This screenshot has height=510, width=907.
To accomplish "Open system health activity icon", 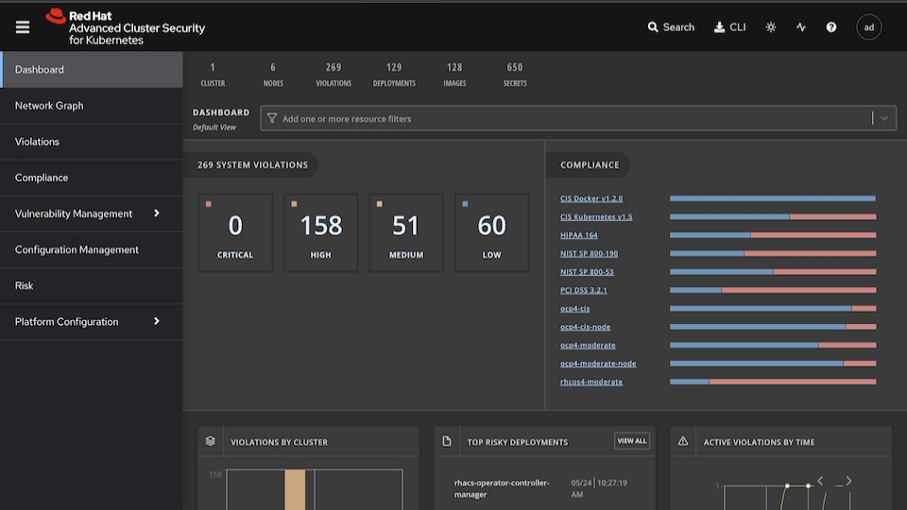I will [801, 27].
